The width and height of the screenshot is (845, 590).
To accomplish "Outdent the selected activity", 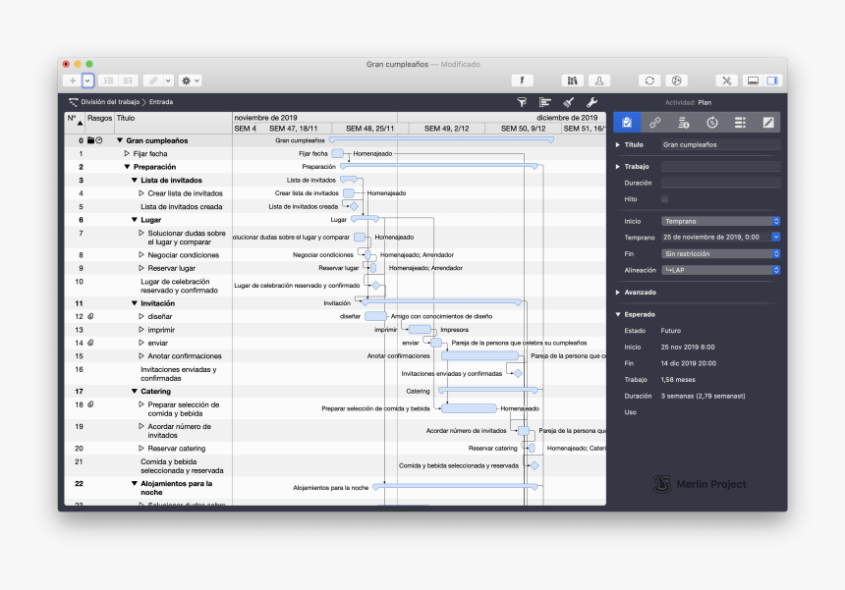I will coord(129,80).
